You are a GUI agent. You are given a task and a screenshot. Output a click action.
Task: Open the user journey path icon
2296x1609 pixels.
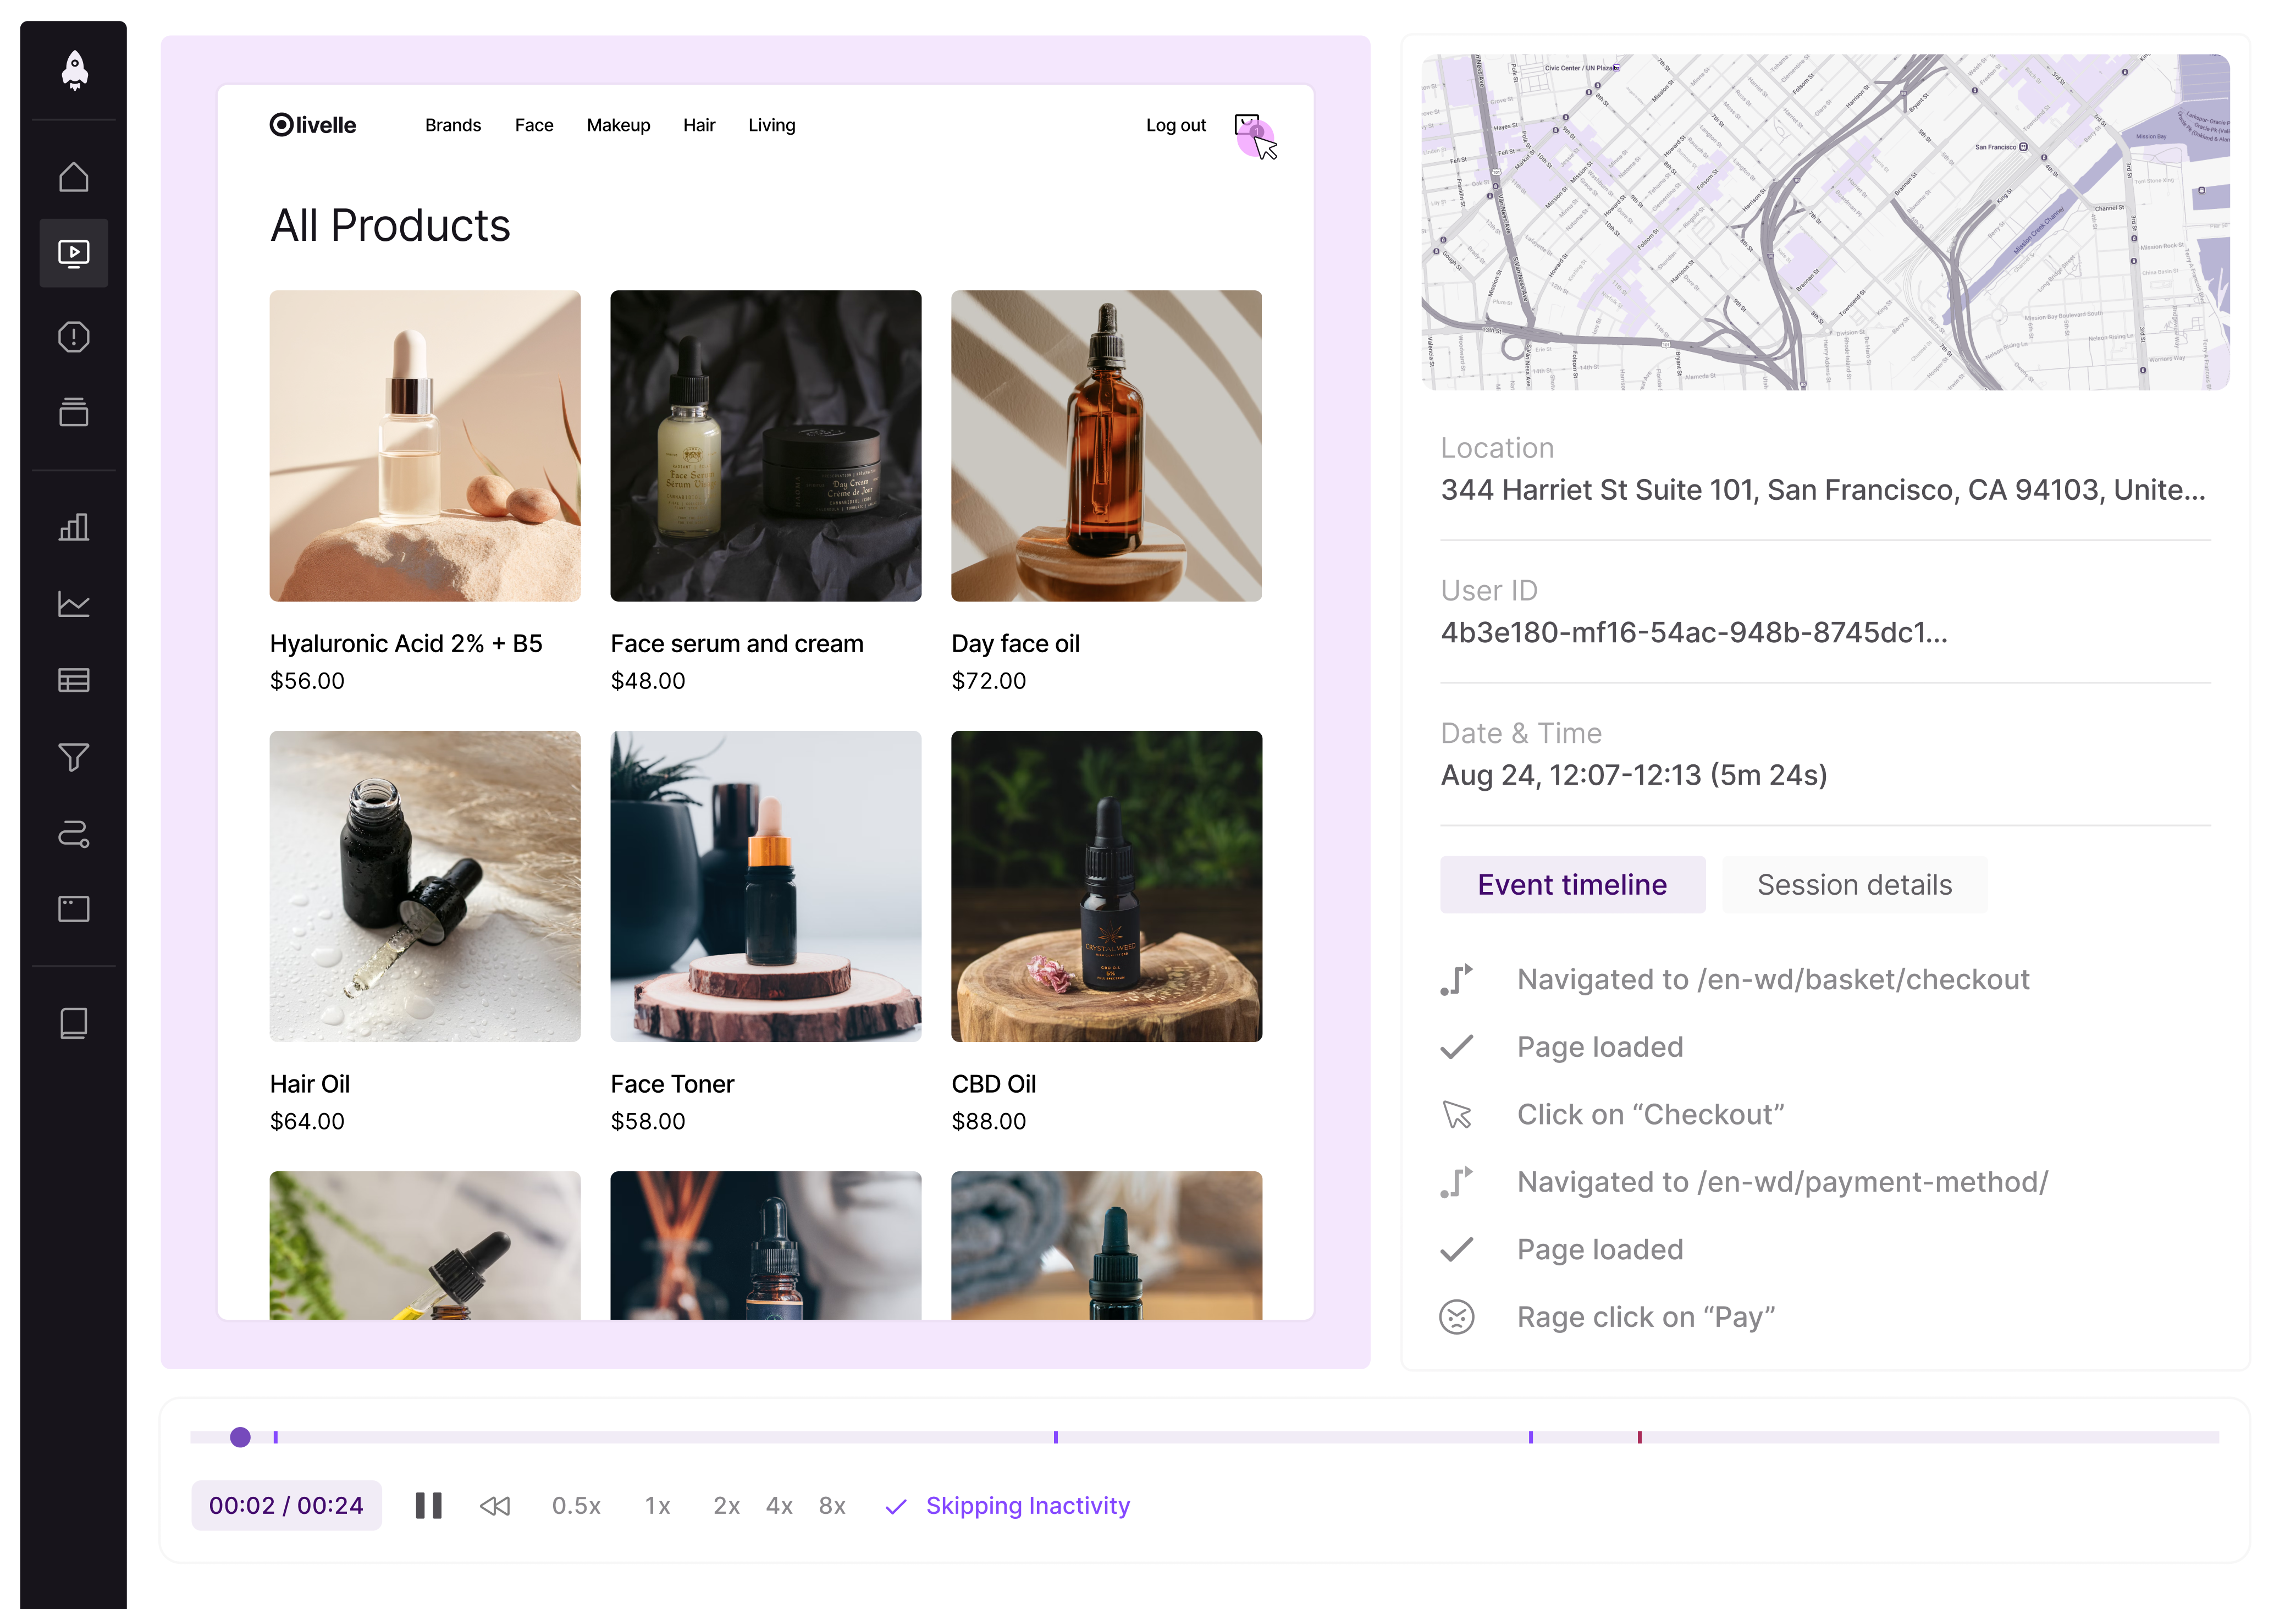[x=73, y=833]
